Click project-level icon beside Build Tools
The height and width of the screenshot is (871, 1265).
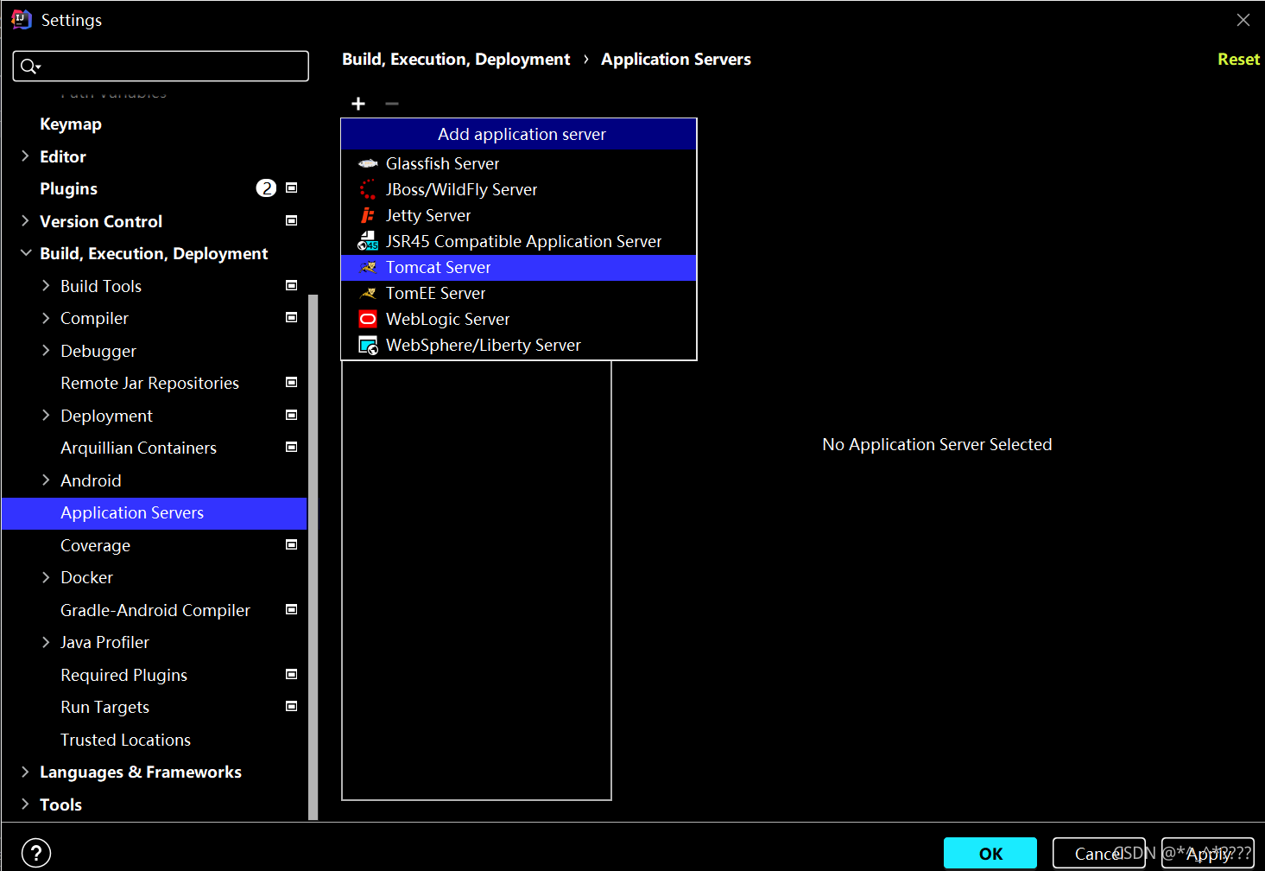292,285
